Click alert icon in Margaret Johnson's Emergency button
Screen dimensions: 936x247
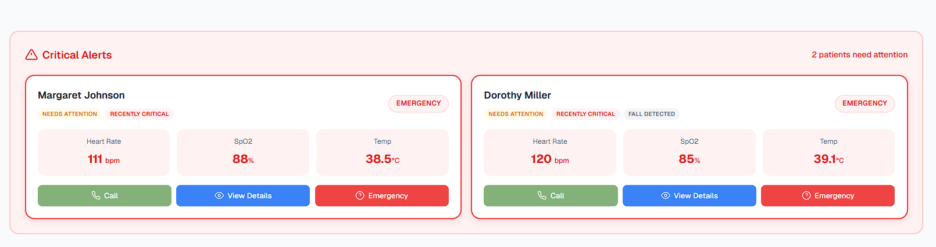[360, 195]
